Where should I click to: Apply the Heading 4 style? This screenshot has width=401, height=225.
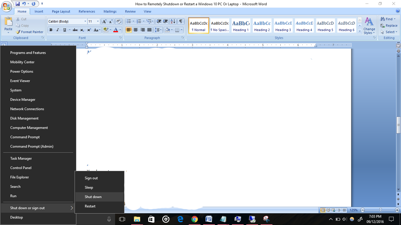coord(304,26)
